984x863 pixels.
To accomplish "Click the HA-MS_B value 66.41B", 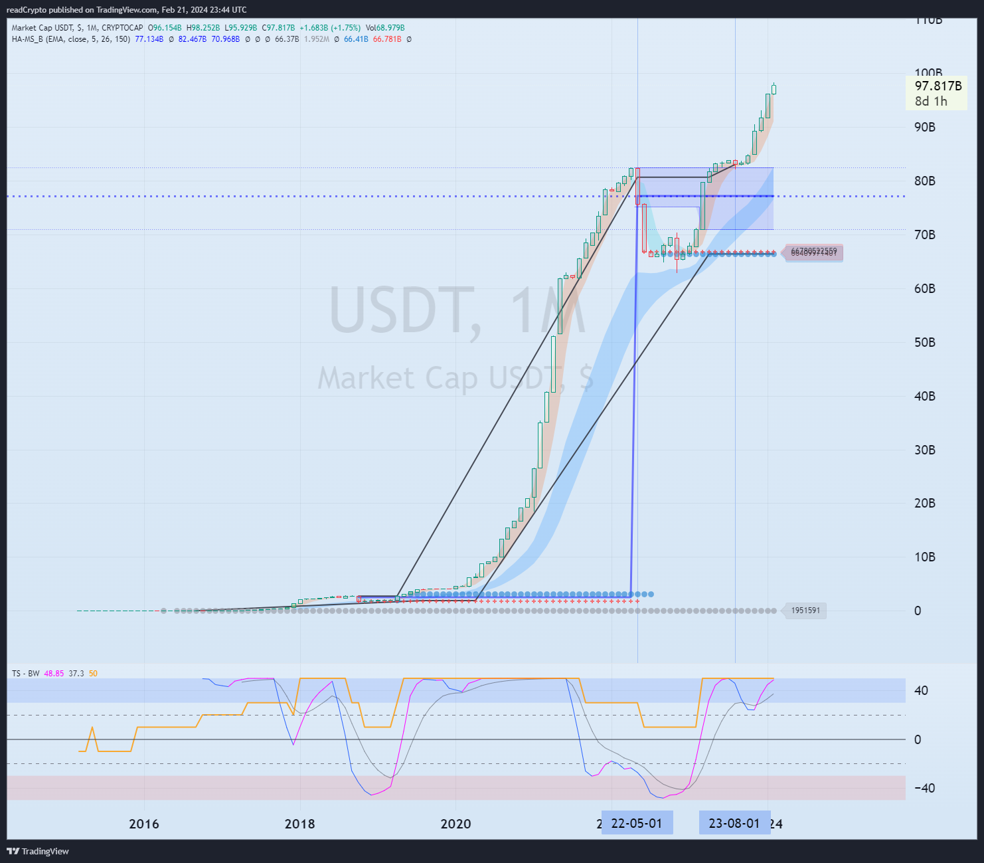I will [356, 39].
